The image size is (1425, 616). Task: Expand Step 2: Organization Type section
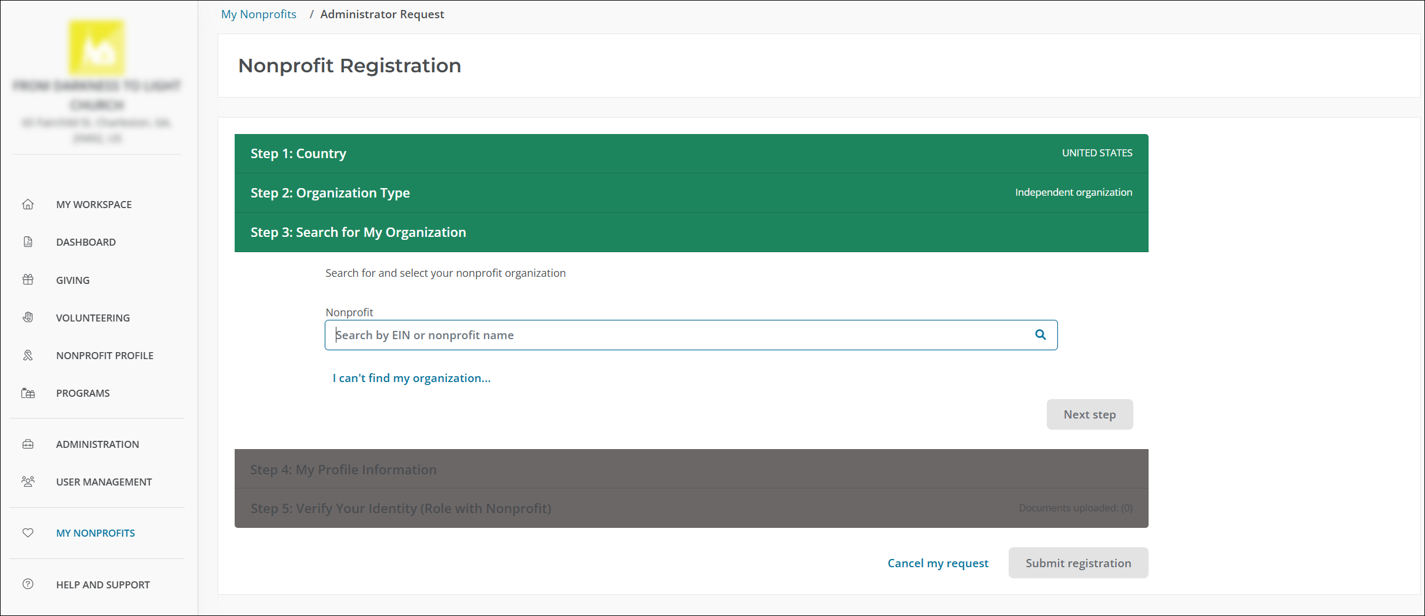click(x=690, y=193)
